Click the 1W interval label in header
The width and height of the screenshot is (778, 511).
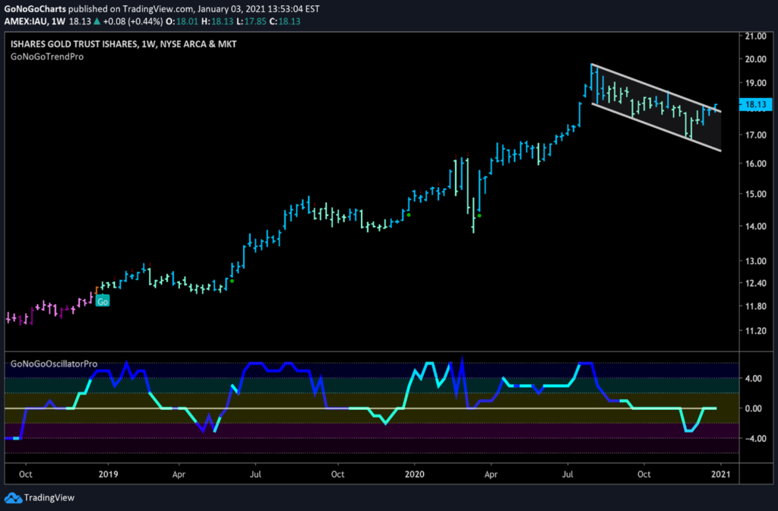(58, 21)
